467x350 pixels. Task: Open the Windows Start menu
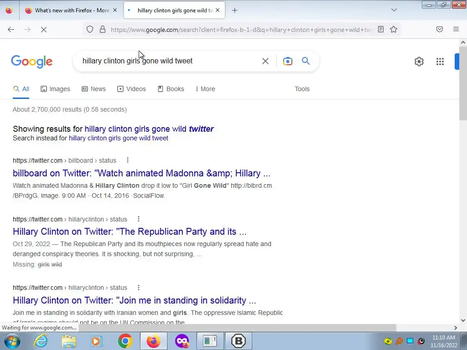pyautogui.click(x=12, y=341)
